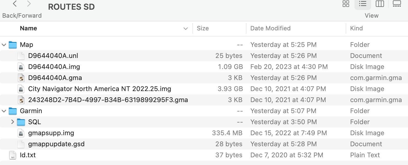Click the Yesterday at 3:50 PM date
The height and width of the screenshot is (165, 408).
click(x=283, y=122)
